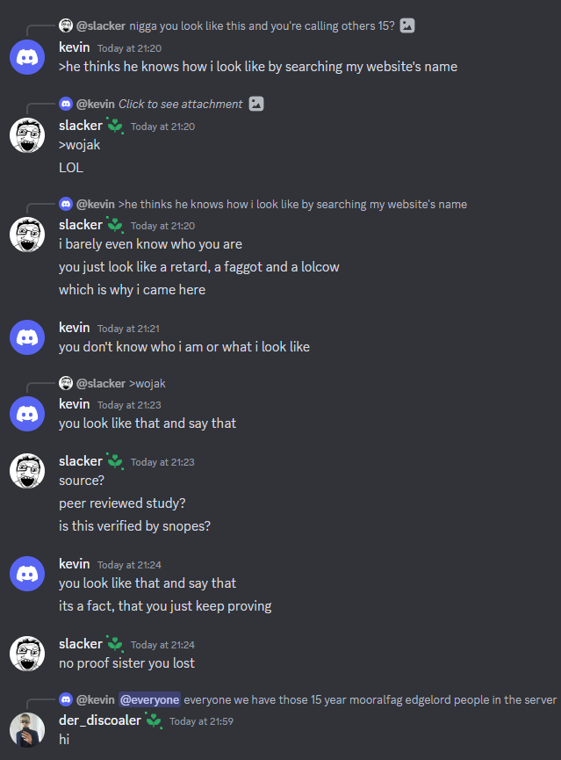Click the small kevin avatar in the @everyone reply preview
This screenshot has height=760, width=561.
pos(66,699)
